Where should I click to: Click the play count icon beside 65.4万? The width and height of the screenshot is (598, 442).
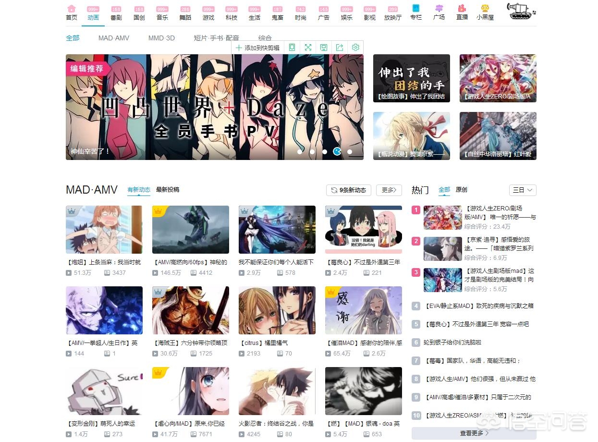click(328, 354)
